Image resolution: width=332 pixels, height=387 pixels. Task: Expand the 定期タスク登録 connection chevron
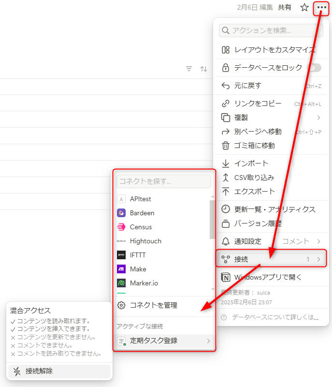tap(208, 341)
